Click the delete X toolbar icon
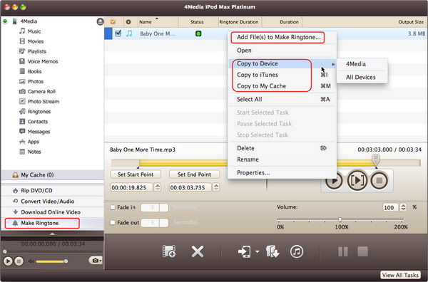 coord(198,251)
